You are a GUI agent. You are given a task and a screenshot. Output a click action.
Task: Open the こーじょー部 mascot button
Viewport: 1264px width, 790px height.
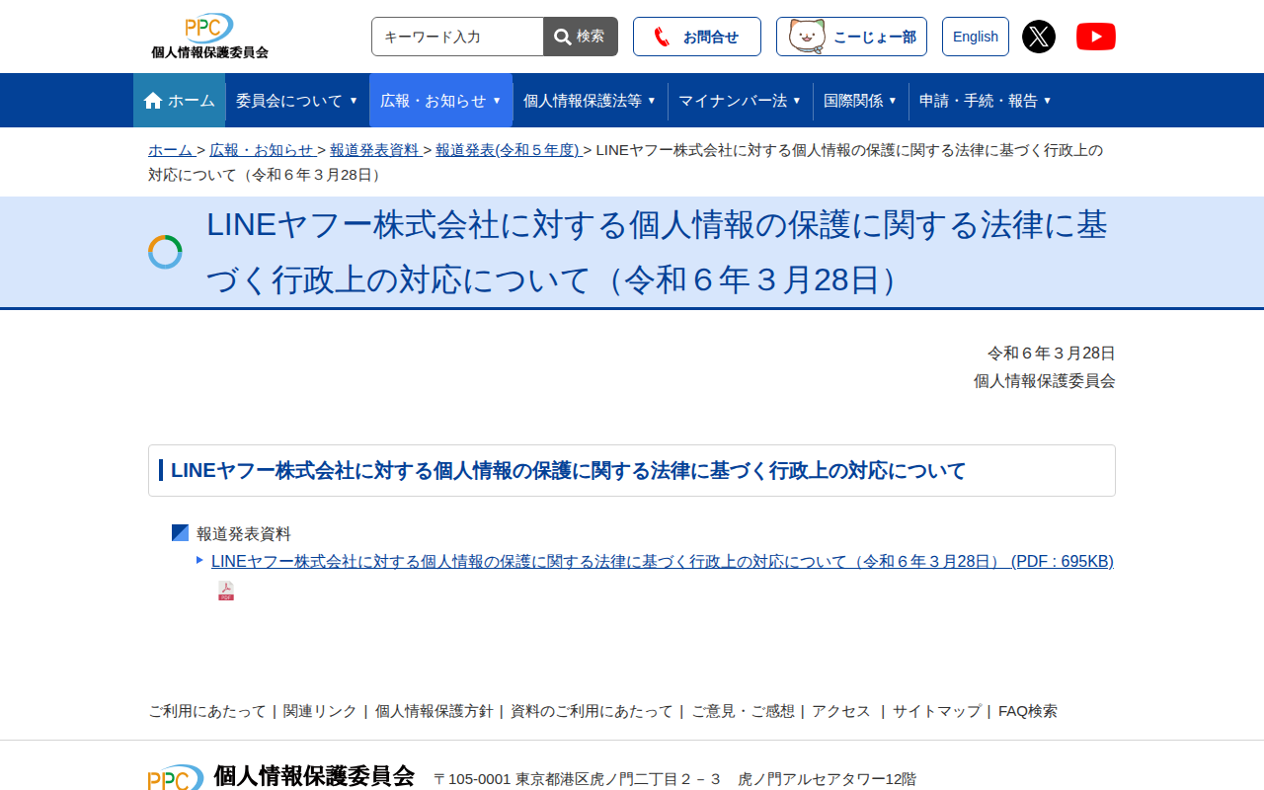pyautogui.click(x=851, y=37)
